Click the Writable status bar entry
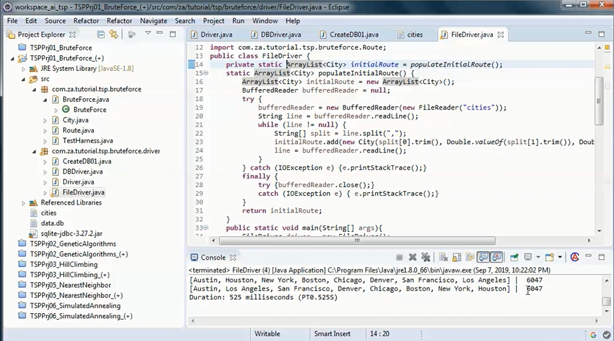This screenshot has width=614, height=341. click(x=267, y=334)
